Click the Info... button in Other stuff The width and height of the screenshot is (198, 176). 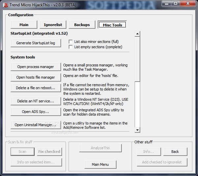[149, 152]
